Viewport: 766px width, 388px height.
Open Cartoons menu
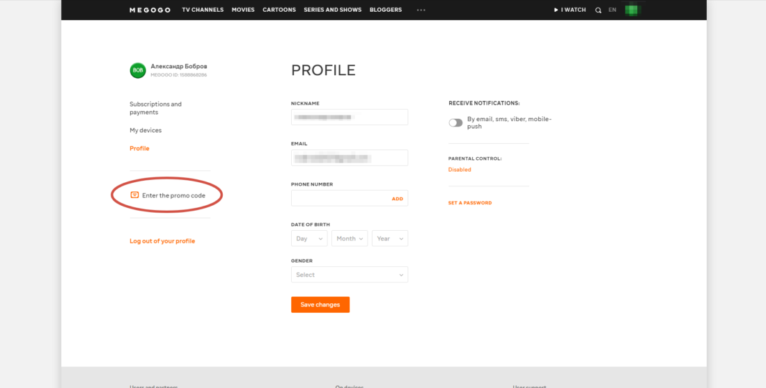pyautogui.click(x=279, y=10)
